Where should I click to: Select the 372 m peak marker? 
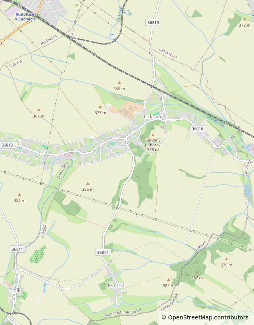tap(245, 19)
